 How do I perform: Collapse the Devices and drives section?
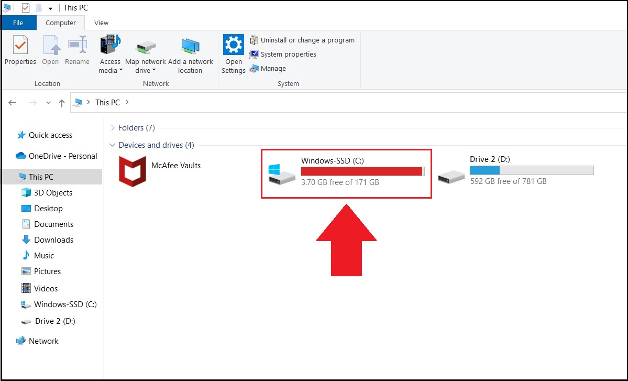pyautogui.click(x=112, y=145)
